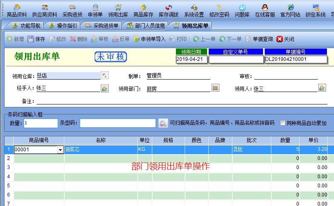Open 采购进货 module icon
Image resolution: width=334 pixels, height=206 pixels.
click(x=72, y=10)
